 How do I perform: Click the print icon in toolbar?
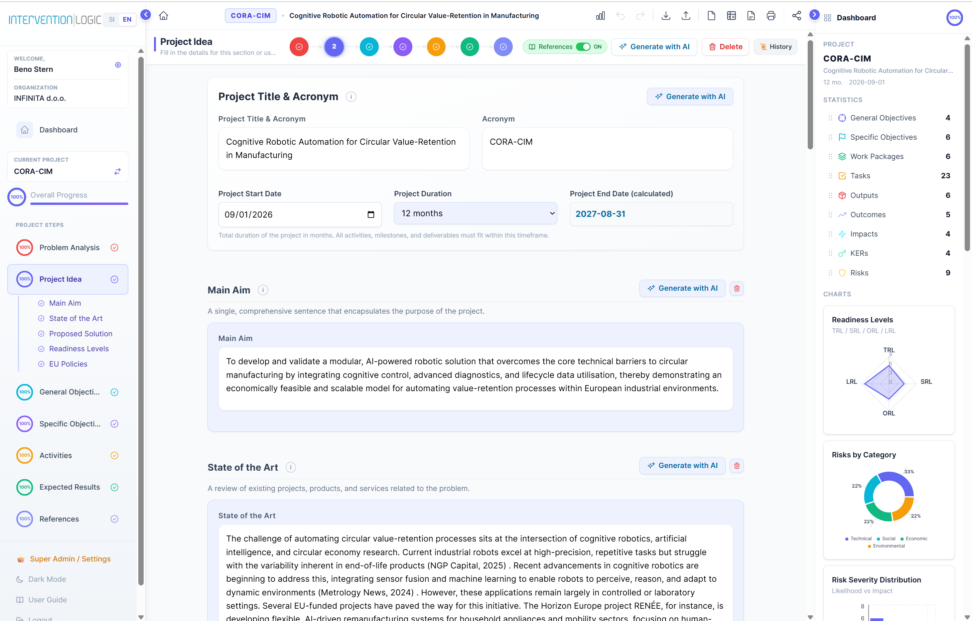click(770, 16)
